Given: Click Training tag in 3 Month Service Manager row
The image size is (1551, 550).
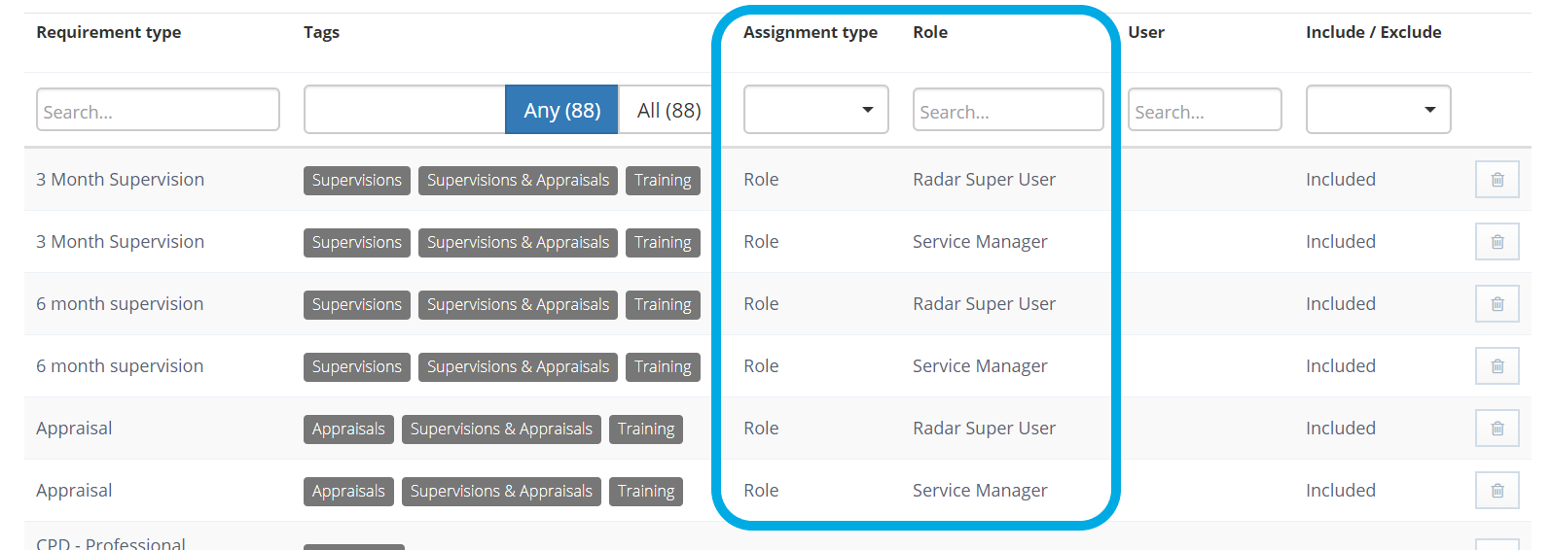Looking at the screenshot, I should click(x=663, y=242).
